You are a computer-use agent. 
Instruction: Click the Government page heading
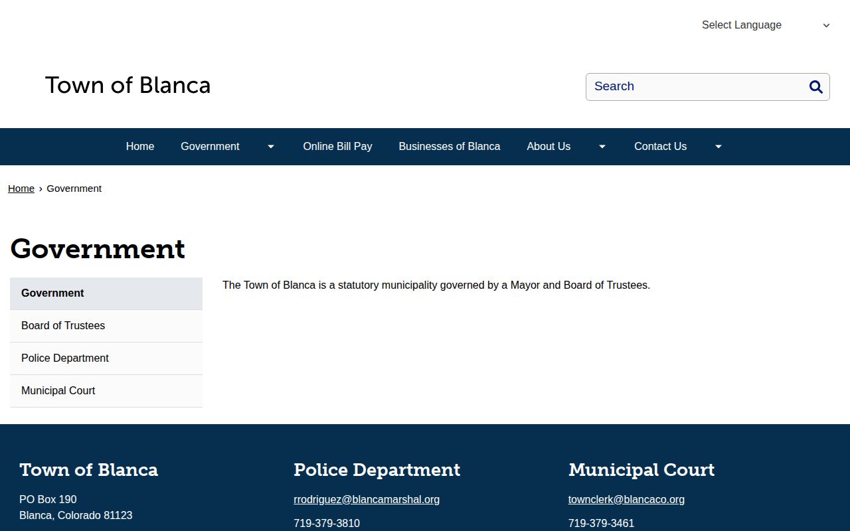pos(98,249)
